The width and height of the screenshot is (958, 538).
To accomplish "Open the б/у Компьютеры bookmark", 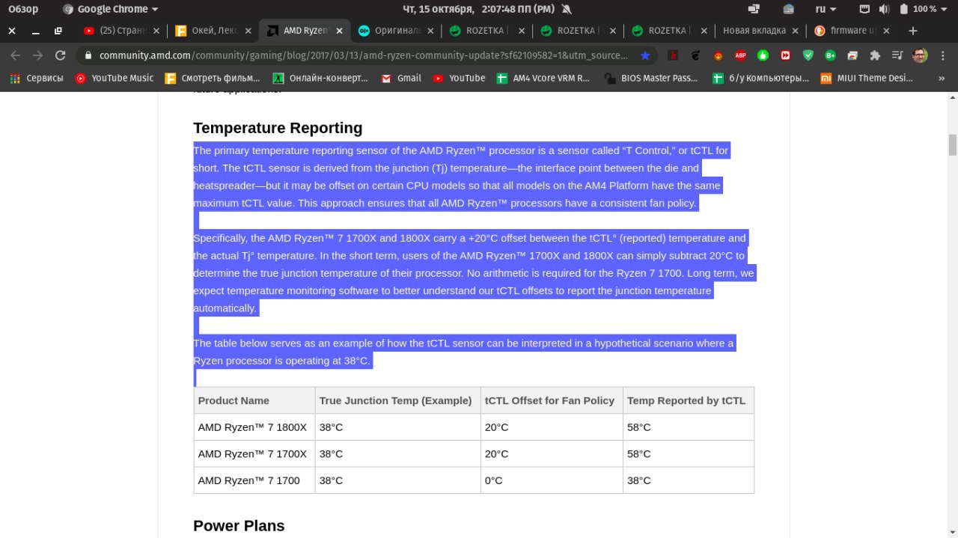I will [760, 78].
